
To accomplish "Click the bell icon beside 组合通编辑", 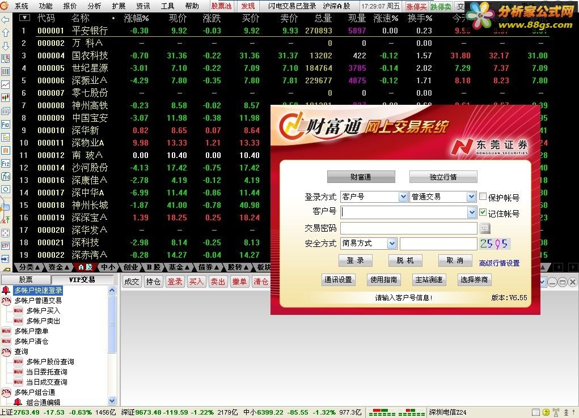I will coord(18,402).
